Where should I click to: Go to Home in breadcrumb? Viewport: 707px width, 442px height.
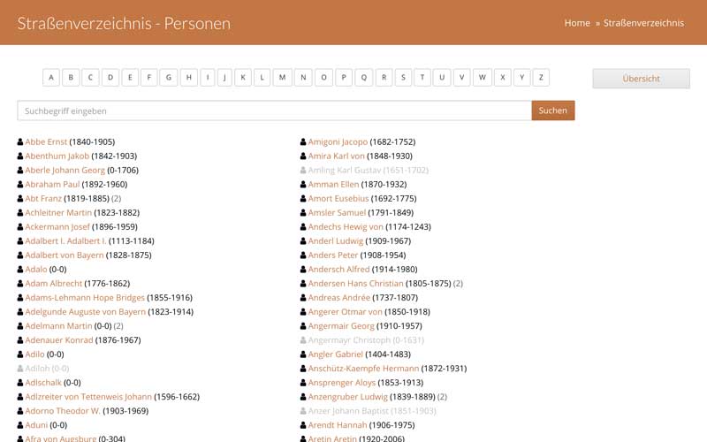point(577,23)
